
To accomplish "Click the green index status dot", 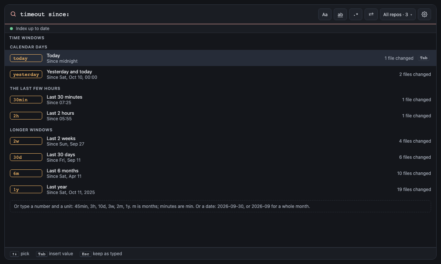I will (x=11, y=29).
